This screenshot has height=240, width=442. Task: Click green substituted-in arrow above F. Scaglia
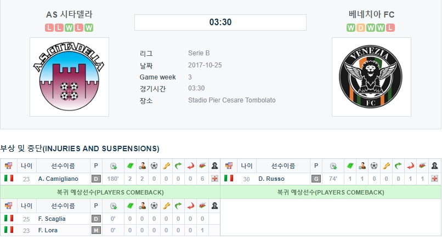(x=178, y=206)
